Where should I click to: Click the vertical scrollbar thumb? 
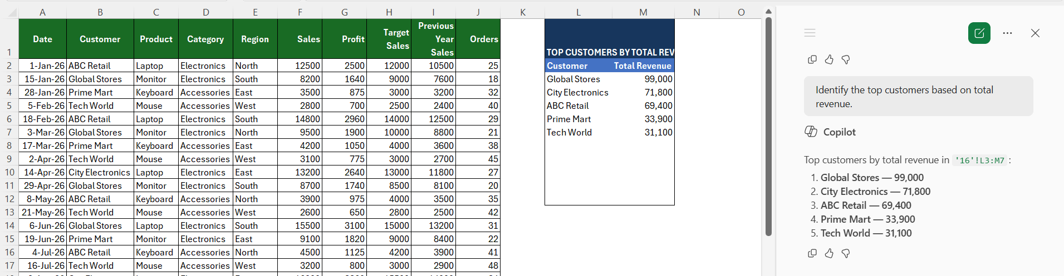coord(768,127)
